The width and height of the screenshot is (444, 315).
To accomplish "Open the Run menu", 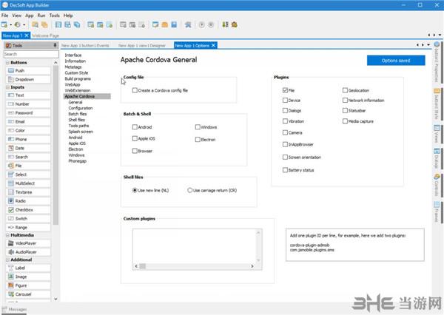I will pos(40,15).
